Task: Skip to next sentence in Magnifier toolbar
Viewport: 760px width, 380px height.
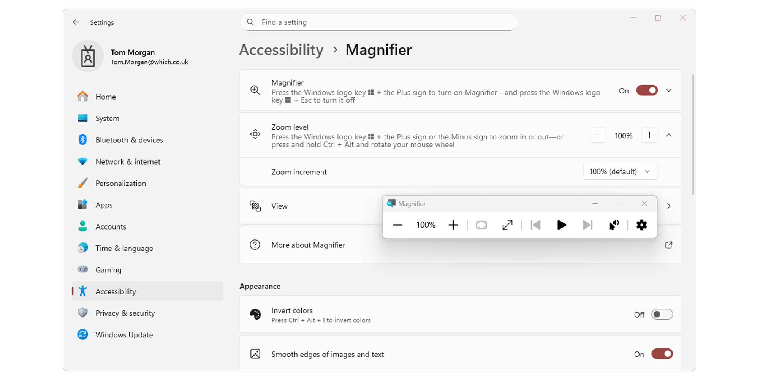Action: click(587, 225)
